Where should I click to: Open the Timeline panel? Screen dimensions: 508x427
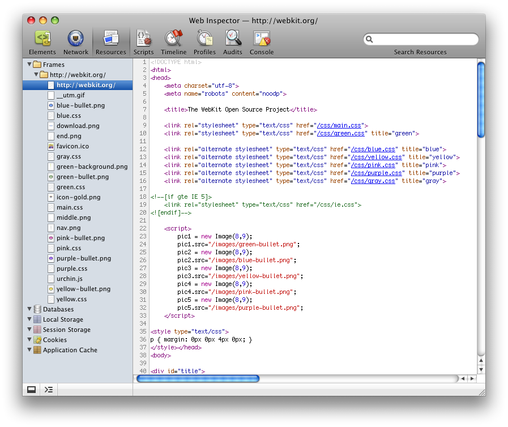point(174,42)
